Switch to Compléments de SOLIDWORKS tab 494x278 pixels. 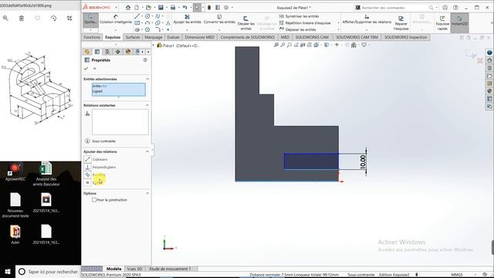pyautogui.click(x=247, y=37)
